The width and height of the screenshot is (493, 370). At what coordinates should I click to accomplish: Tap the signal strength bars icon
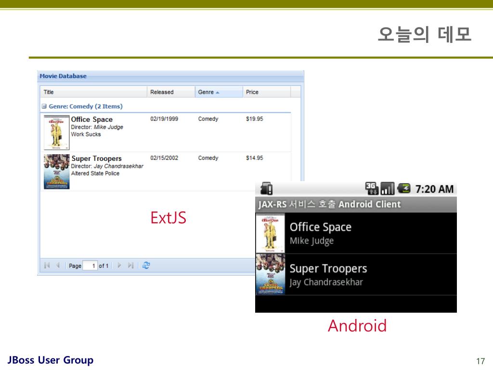(388, 189)
